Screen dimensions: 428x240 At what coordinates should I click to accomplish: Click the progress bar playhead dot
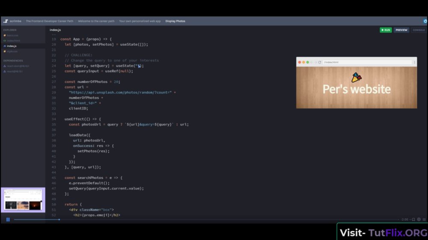(x=59, y=220)
